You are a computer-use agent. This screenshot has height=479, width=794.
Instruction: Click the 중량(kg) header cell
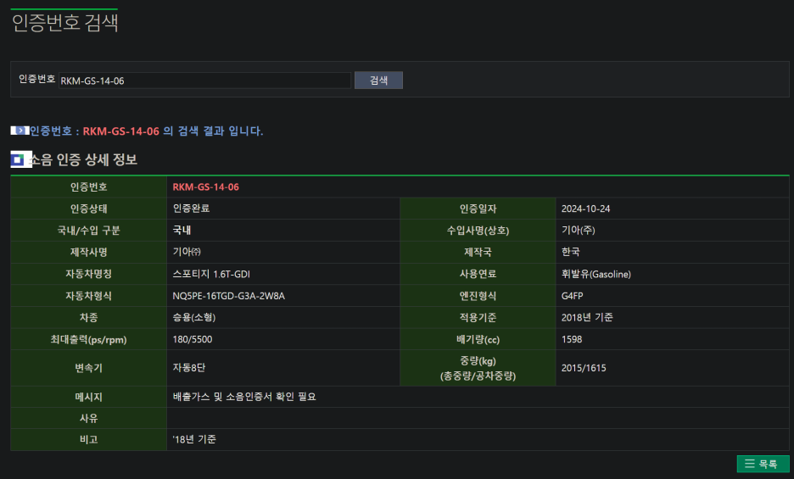click(x=478, y=368)
